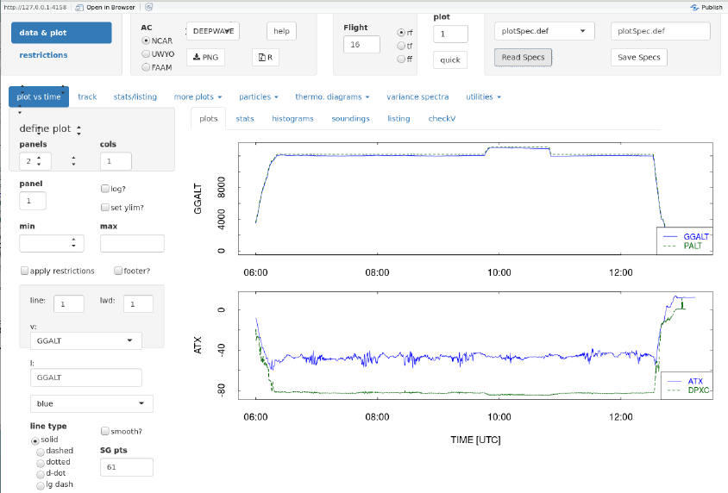Click Open in Browser icon
The height and width of the screenshot is (493, 728).
[x=78, y=7]
